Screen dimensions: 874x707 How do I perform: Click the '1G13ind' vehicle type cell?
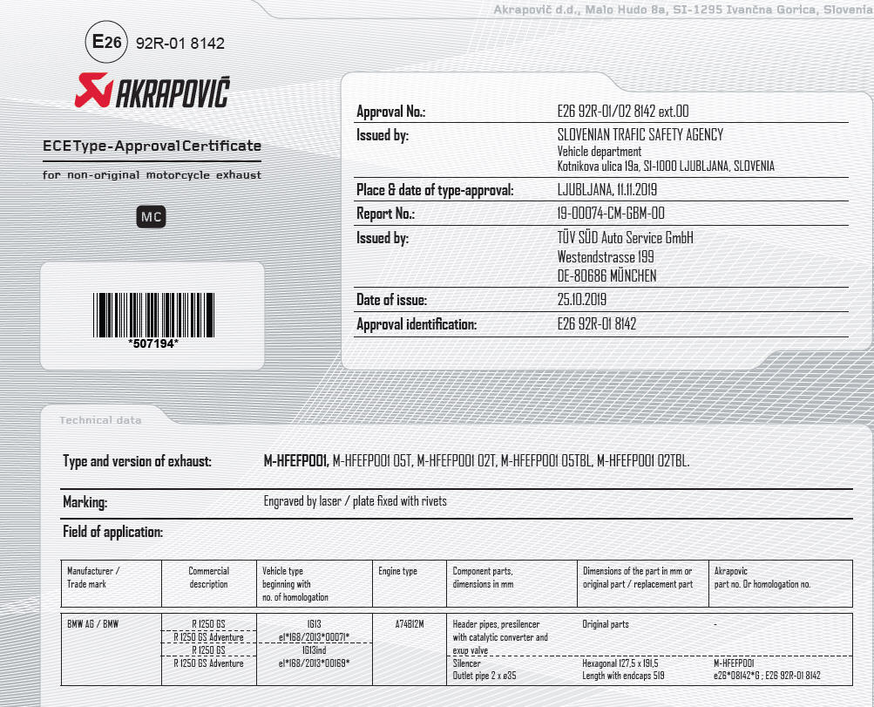click(314, 650)
